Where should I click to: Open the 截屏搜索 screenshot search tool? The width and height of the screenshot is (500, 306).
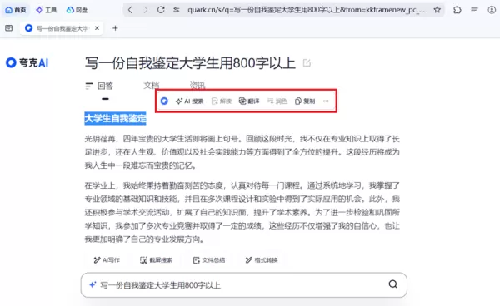tap(157, 260)
